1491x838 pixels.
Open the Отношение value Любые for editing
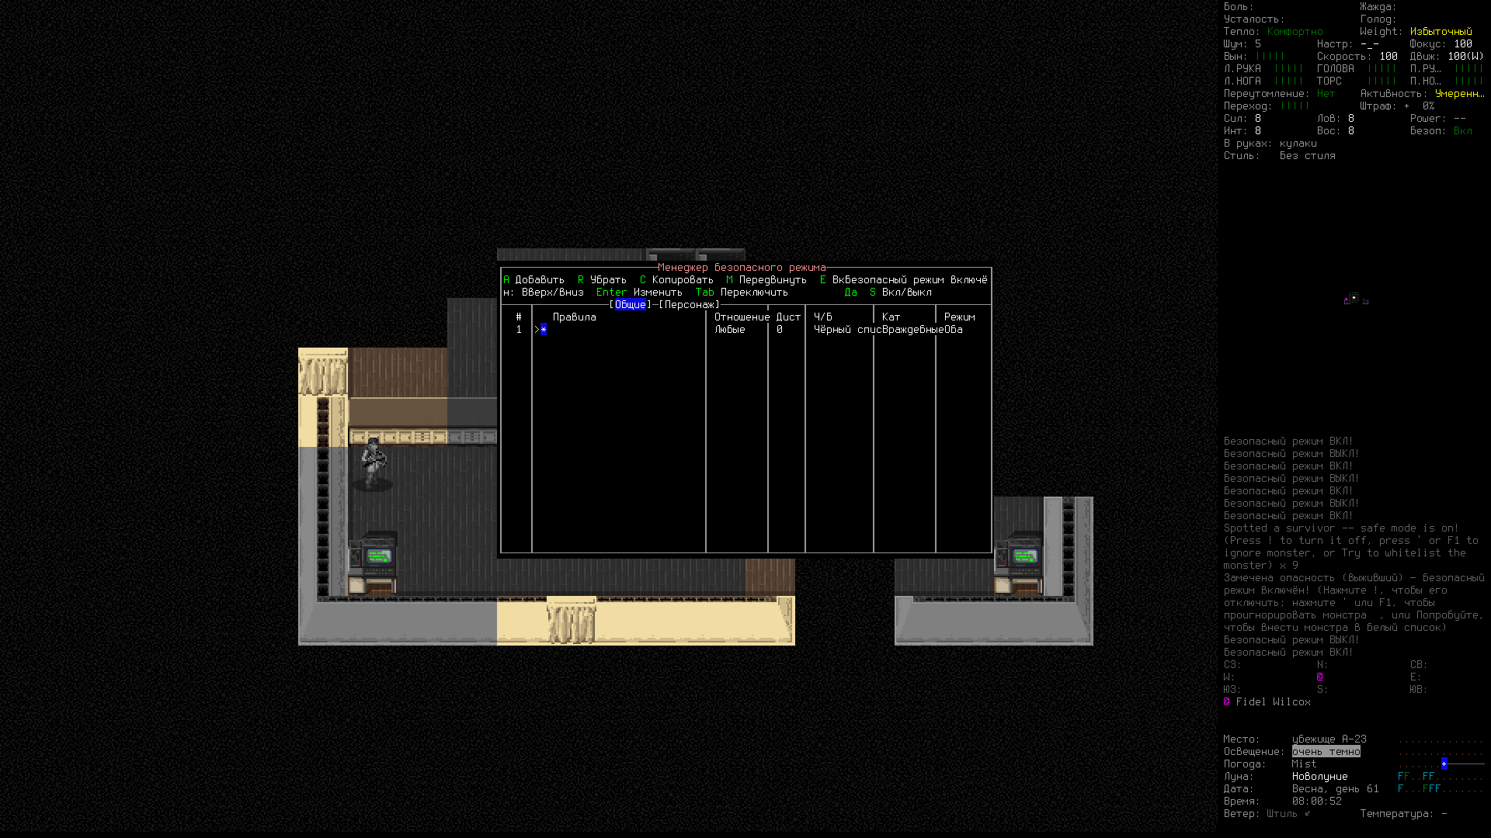(x=728, y=329)
